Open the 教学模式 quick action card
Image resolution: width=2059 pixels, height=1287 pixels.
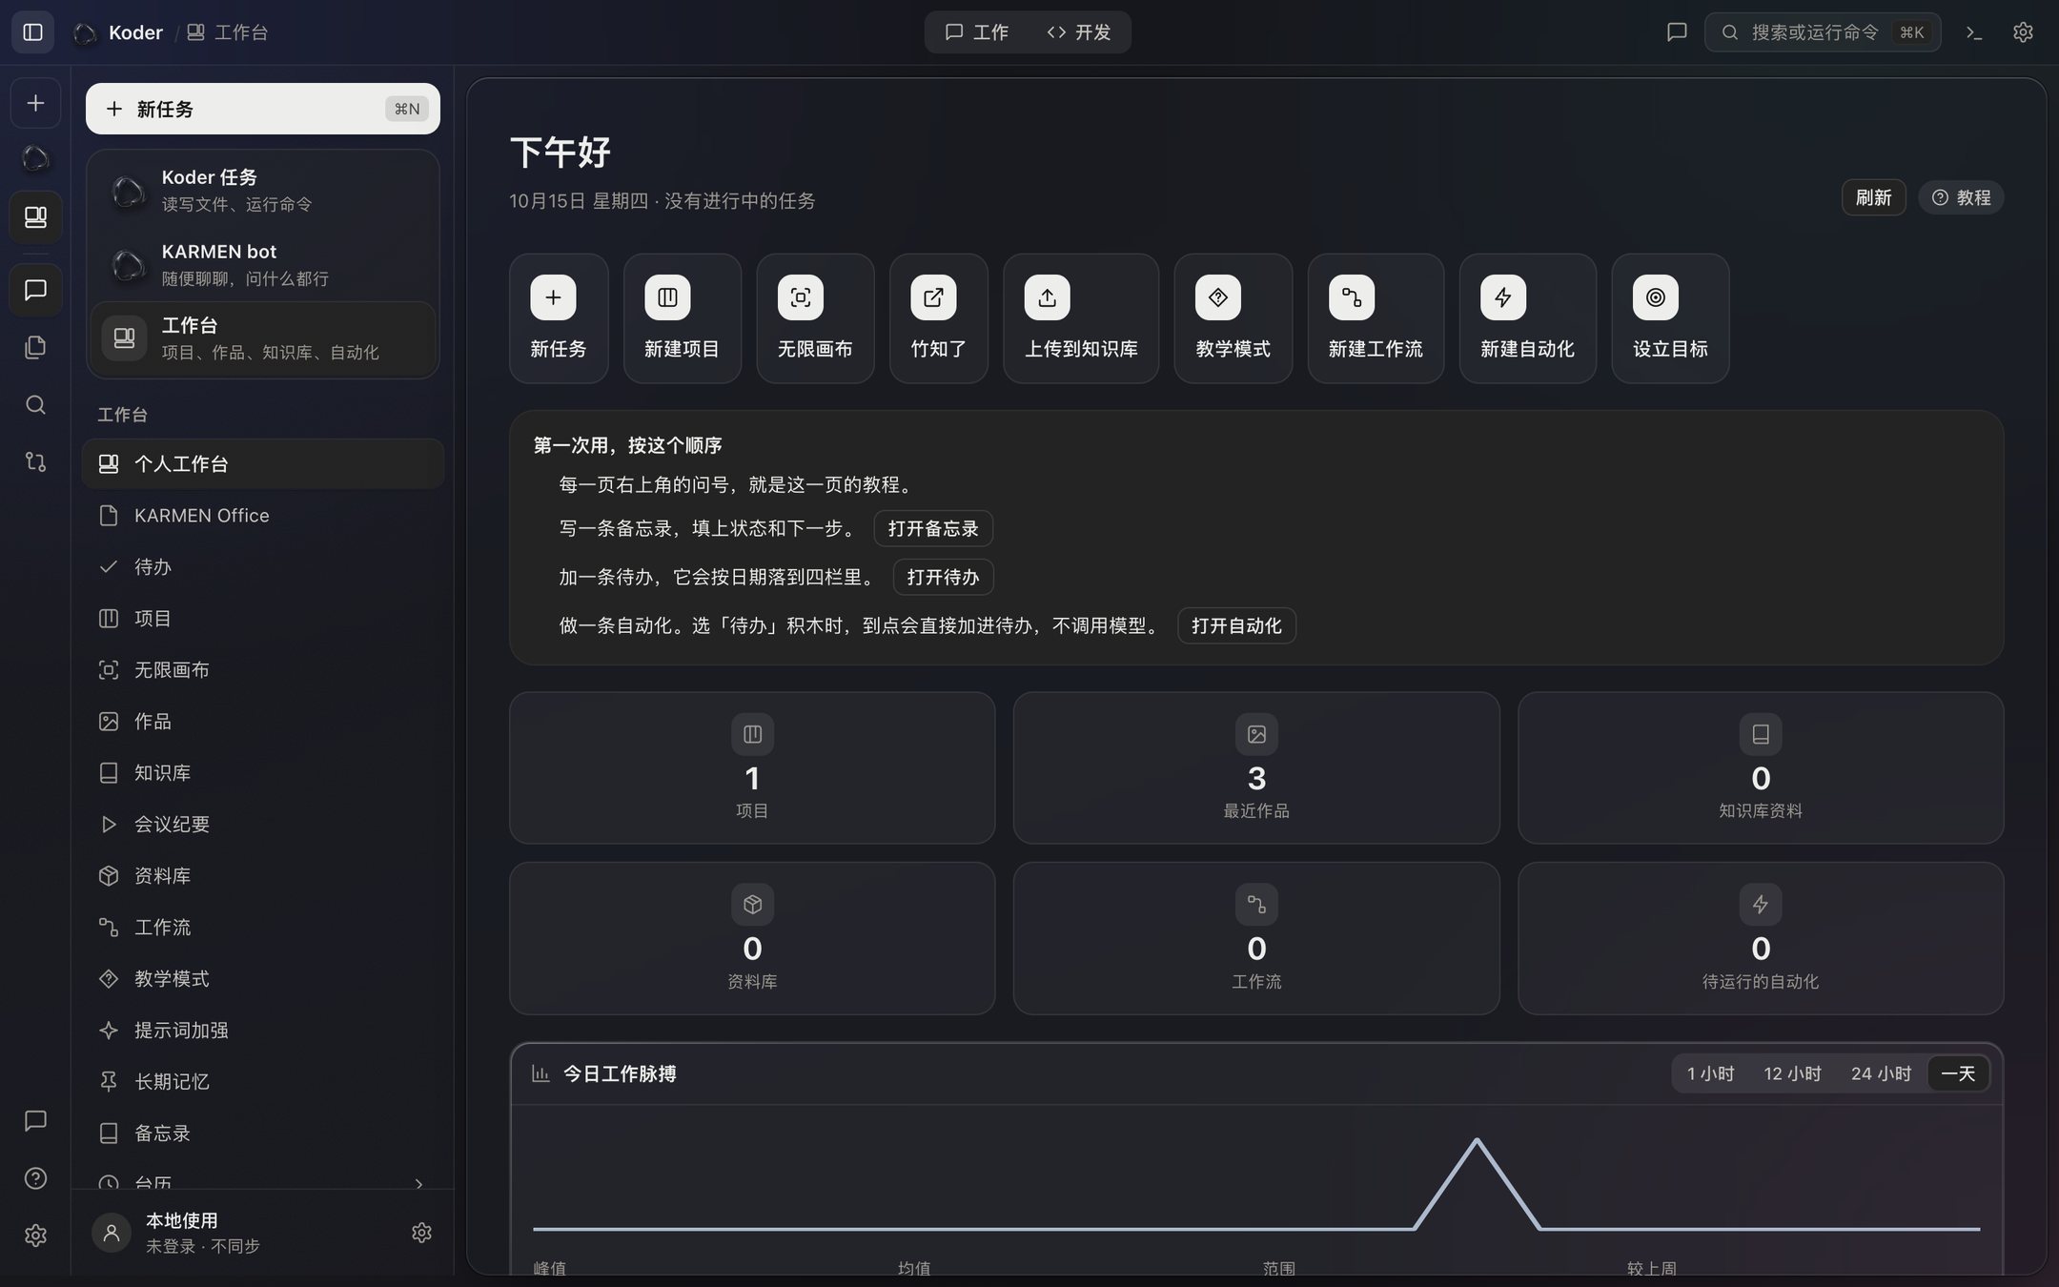(1233, 318)
